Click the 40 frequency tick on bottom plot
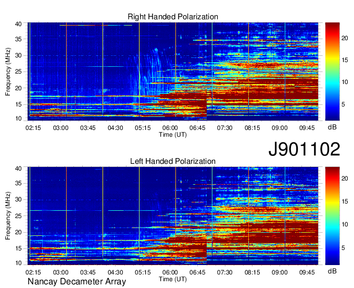This screenshot has height=288, width=354. coord(18,169)
